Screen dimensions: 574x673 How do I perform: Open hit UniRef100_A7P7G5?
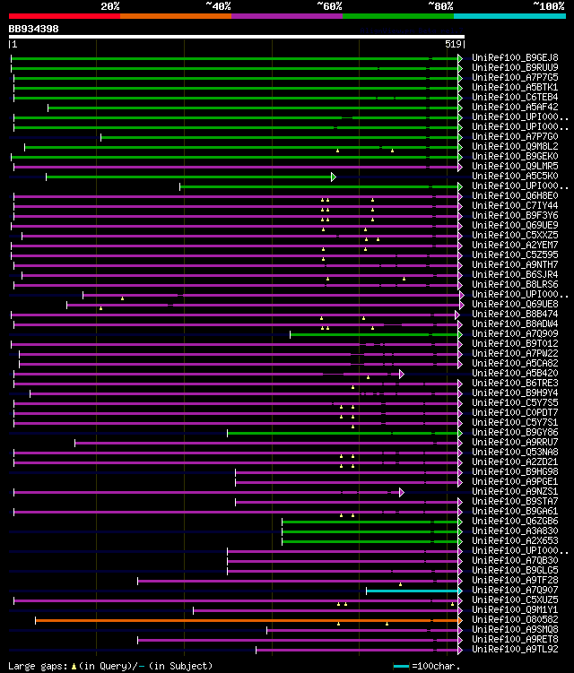(x=515, y=77)
